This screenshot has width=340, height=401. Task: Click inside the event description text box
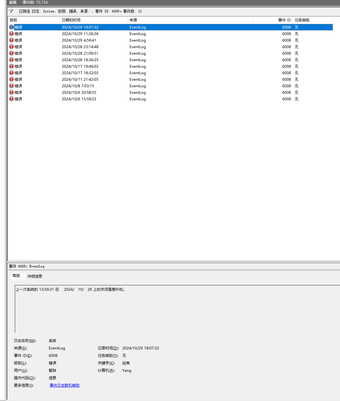pos(177,309)
